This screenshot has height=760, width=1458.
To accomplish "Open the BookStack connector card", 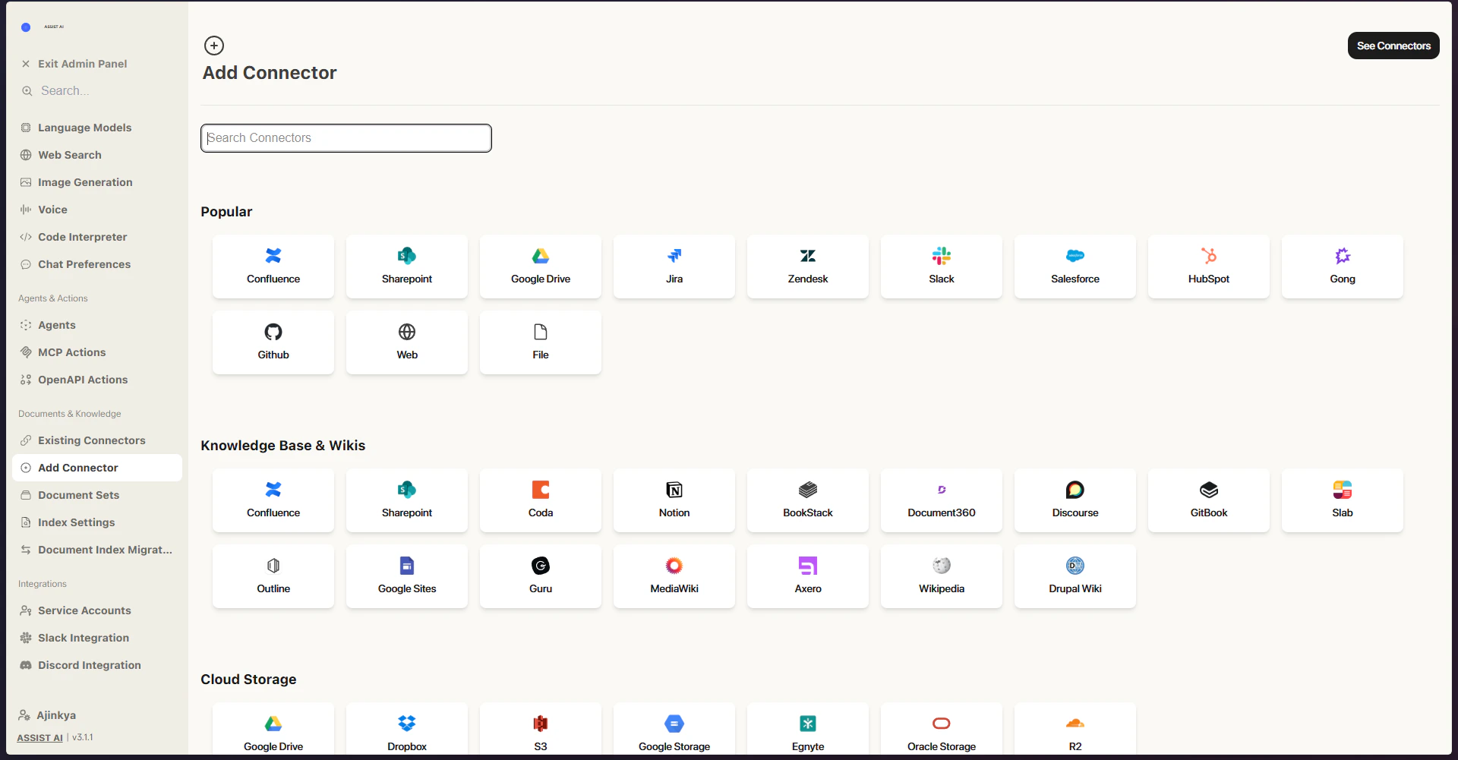I will (x=808, y=500).
